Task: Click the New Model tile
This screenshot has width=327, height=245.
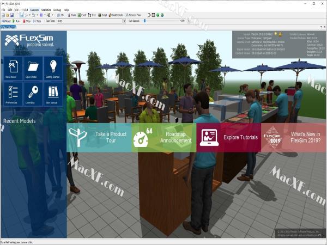Action: pos(13,68)
